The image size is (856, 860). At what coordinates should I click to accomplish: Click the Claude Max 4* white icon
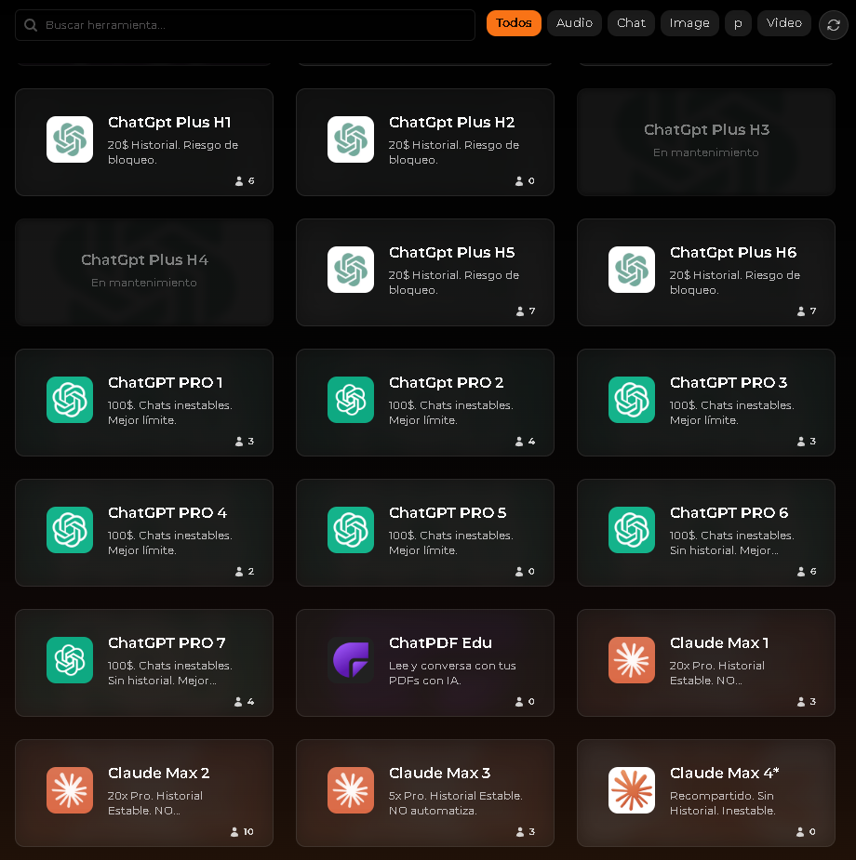632,790
